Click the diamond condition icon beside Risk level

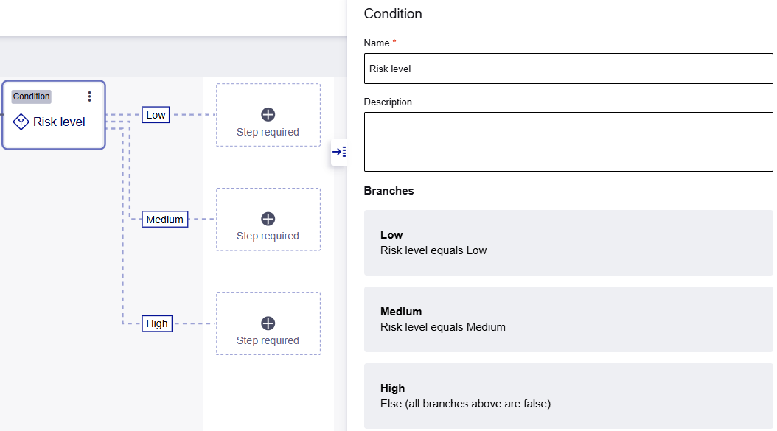(21, 121)
